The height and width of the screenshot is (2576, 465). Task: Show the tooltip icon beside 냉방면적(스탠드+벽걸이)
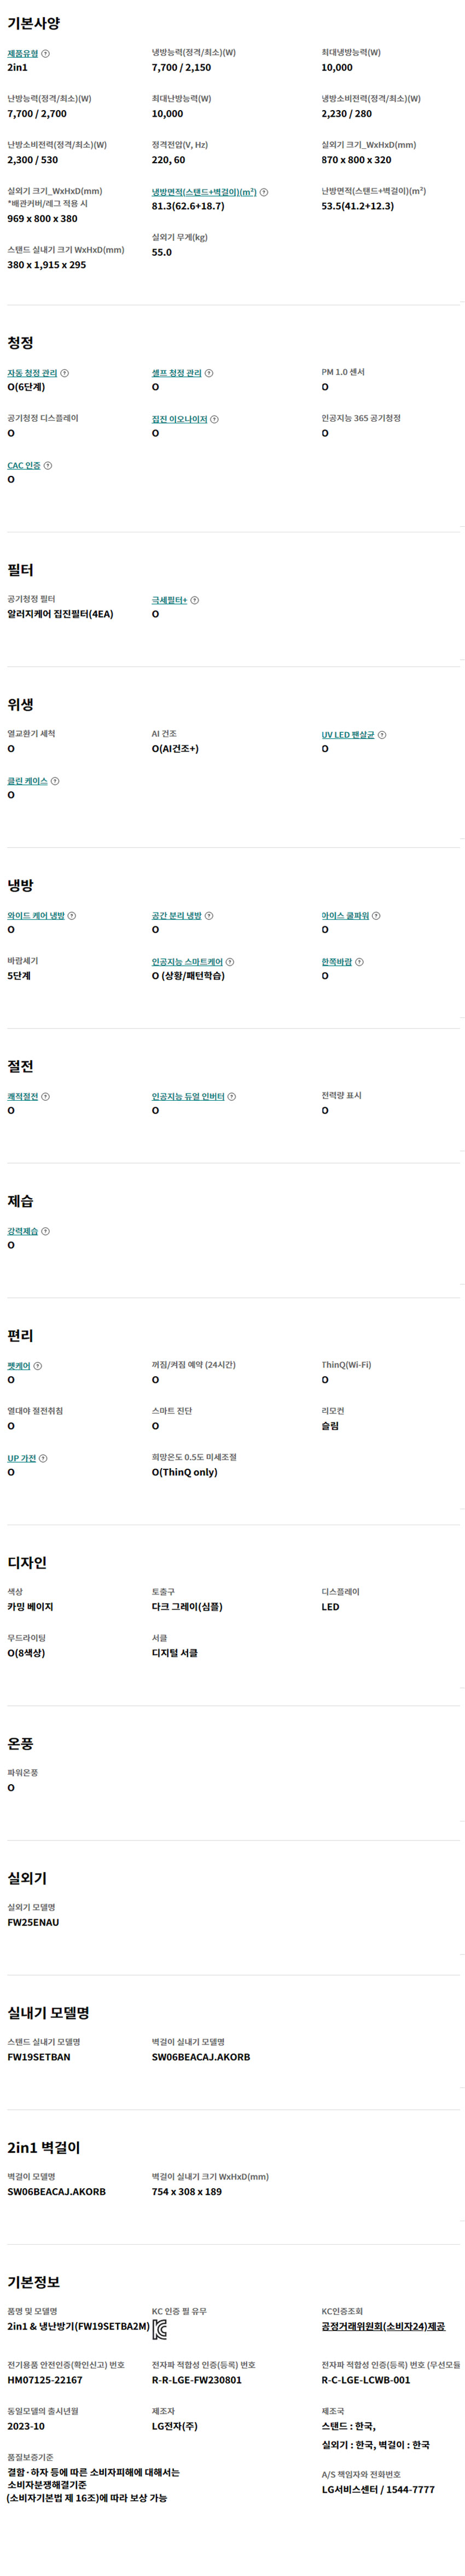coord(264,192)
